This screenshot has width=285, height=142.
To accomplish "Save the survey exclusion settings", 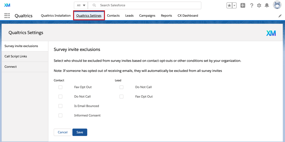I will pyautogui.click(x=80, y=132).
